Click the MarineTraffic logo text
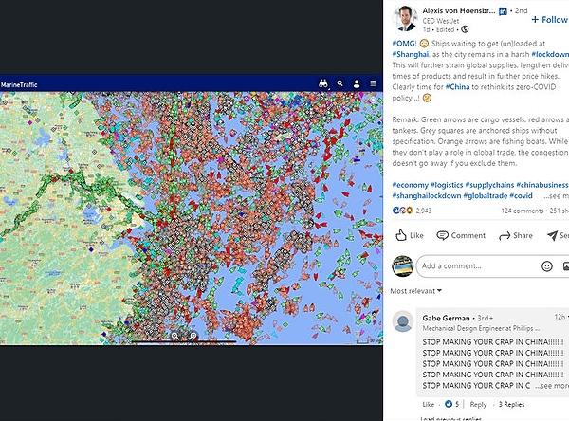 click(19, 85)
